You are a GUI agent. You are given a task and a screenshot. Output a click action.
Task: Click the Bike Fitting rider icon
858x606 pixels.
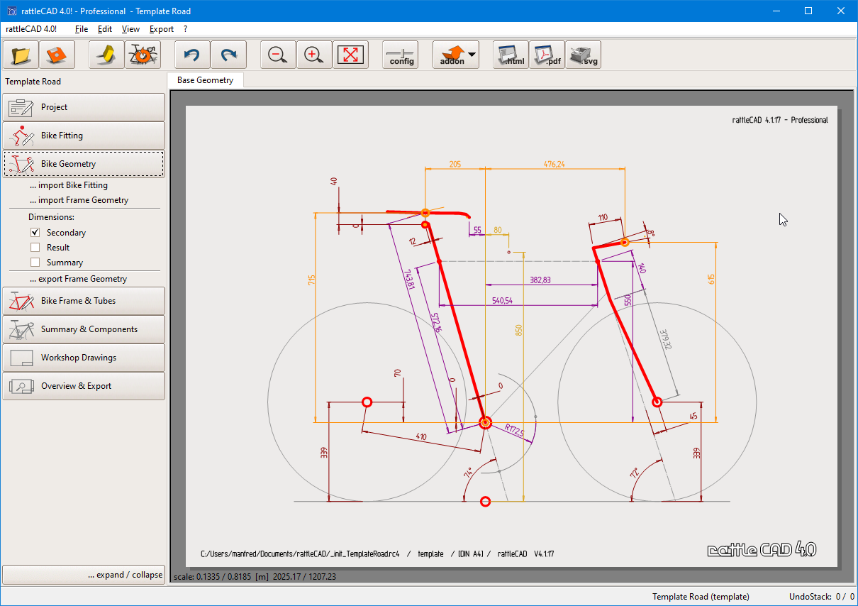coord(21,136)
